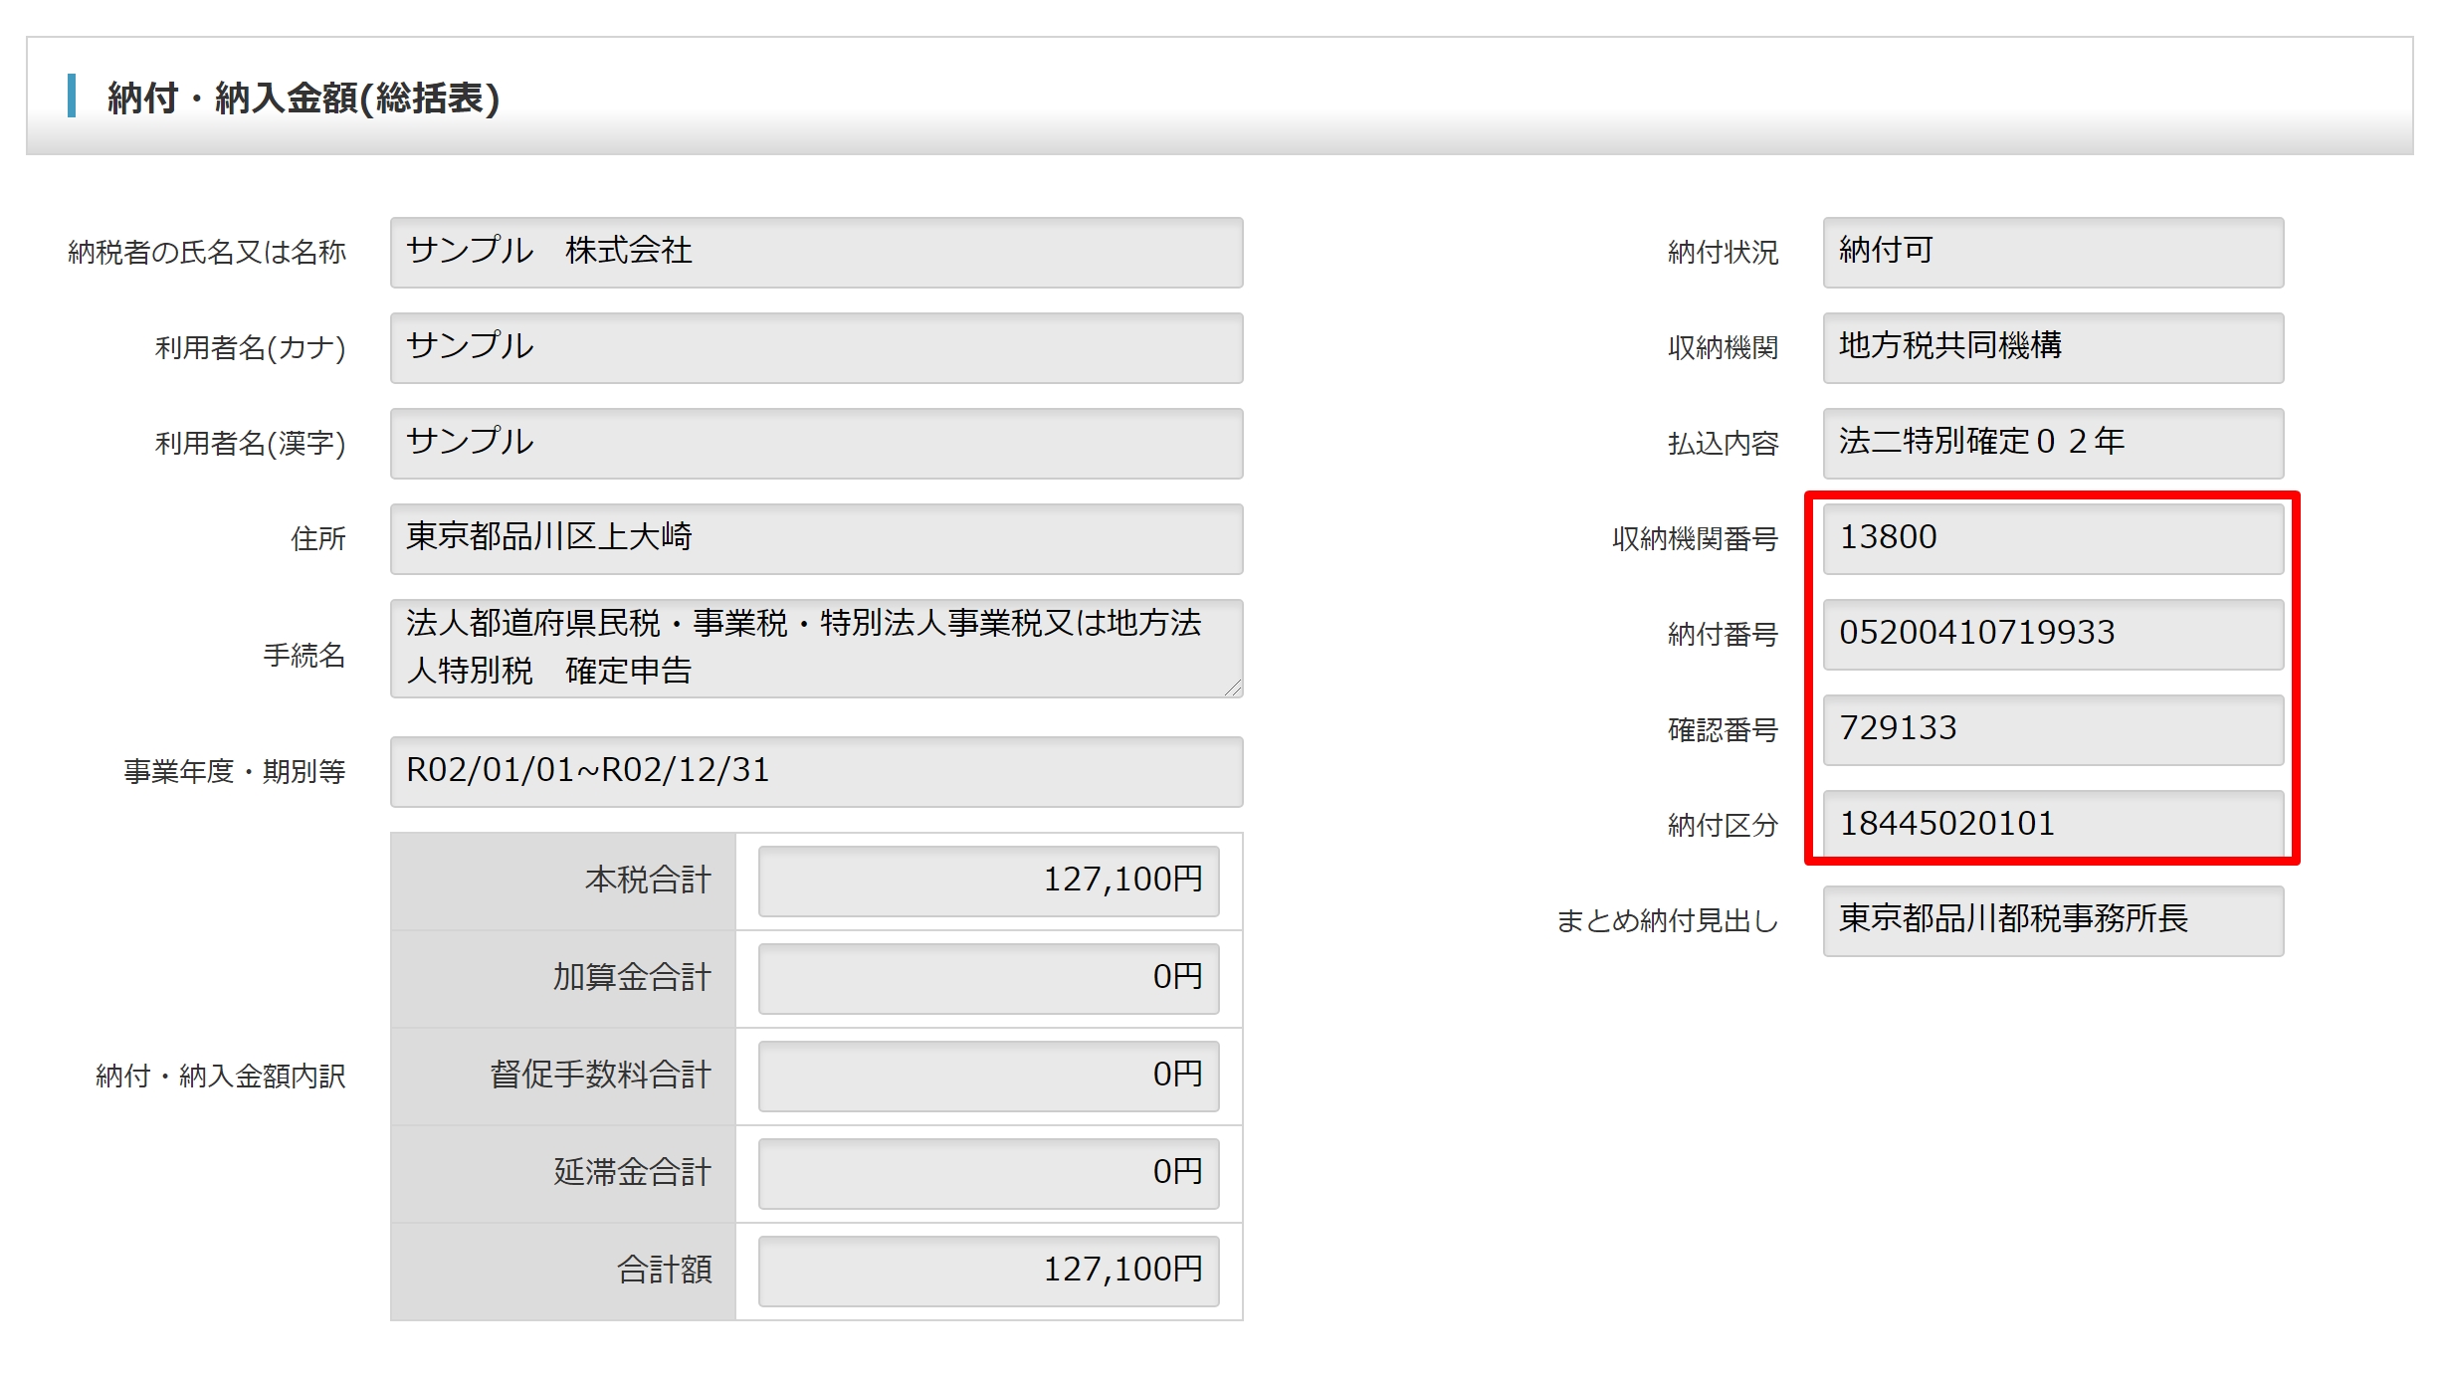Click the 事業年度・期別等 date range field
This screenshot has height=1374, width=2443.
pyautogui.click(x=816, y=772)
